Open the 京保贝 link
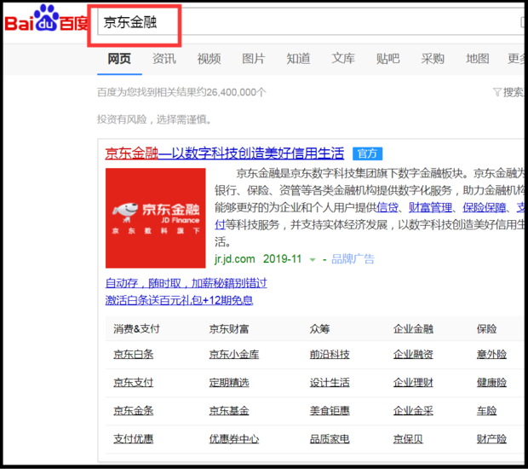The width and height of the screenshot is (528, 469). point(408,439)
